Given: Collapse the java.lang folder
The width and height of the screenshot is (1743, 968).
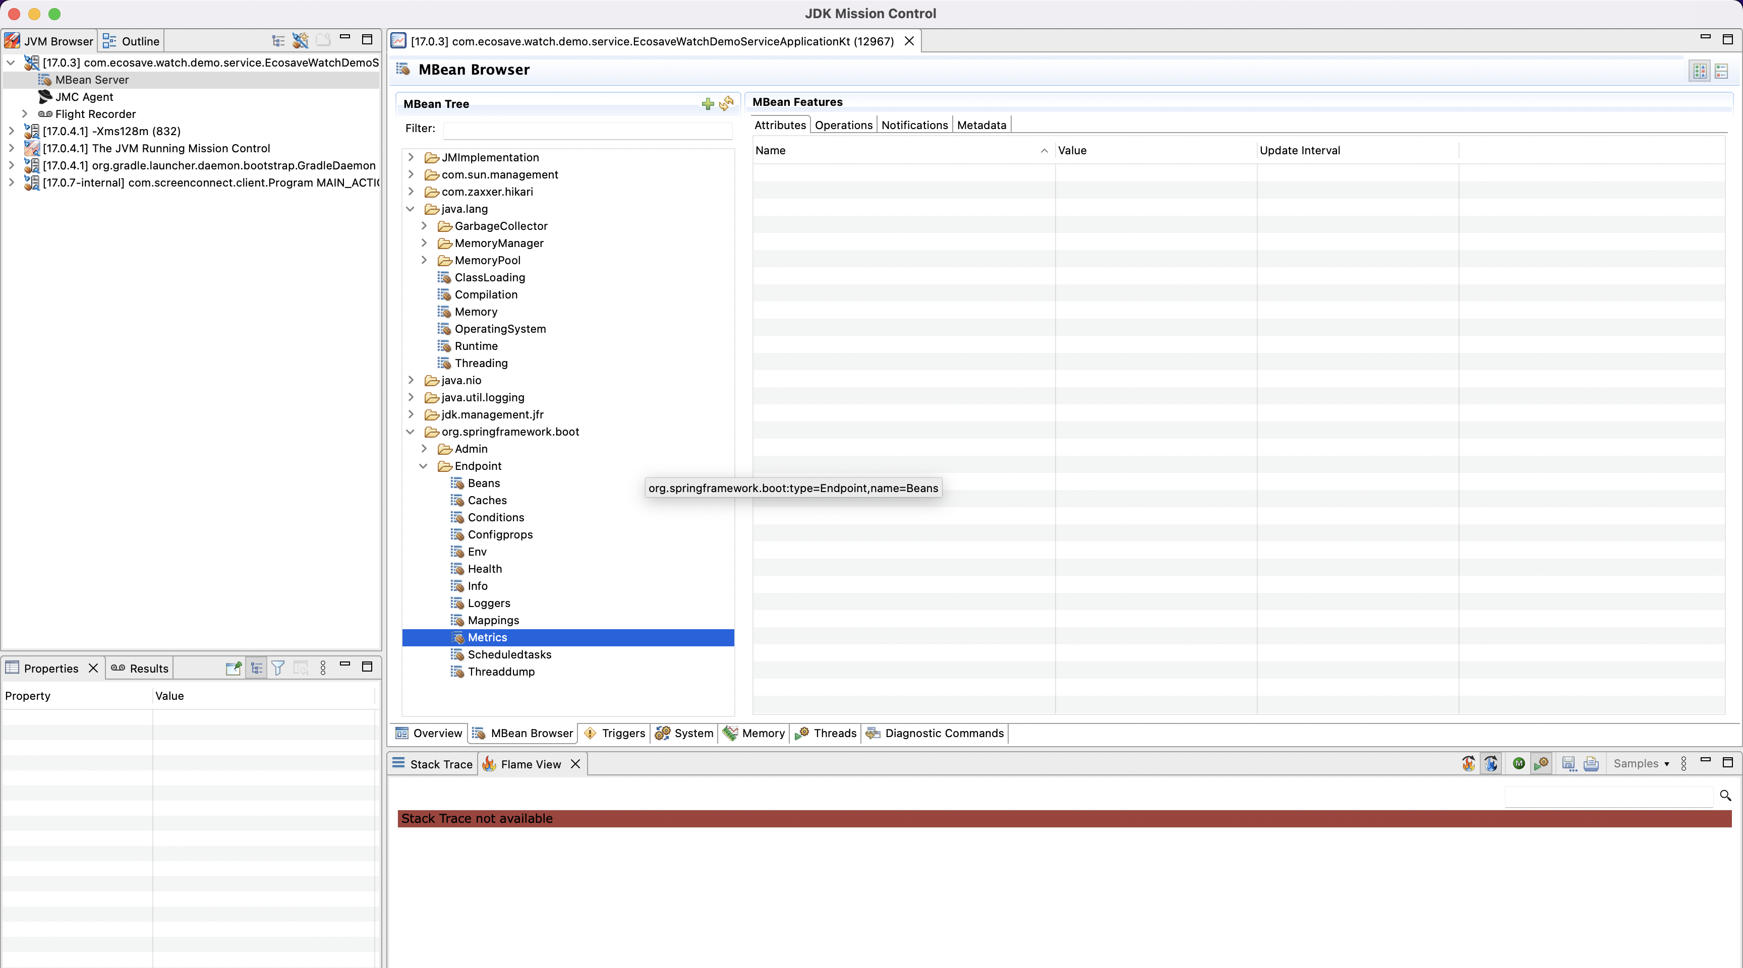Looking at the screenshot, I should coord(411,209).
